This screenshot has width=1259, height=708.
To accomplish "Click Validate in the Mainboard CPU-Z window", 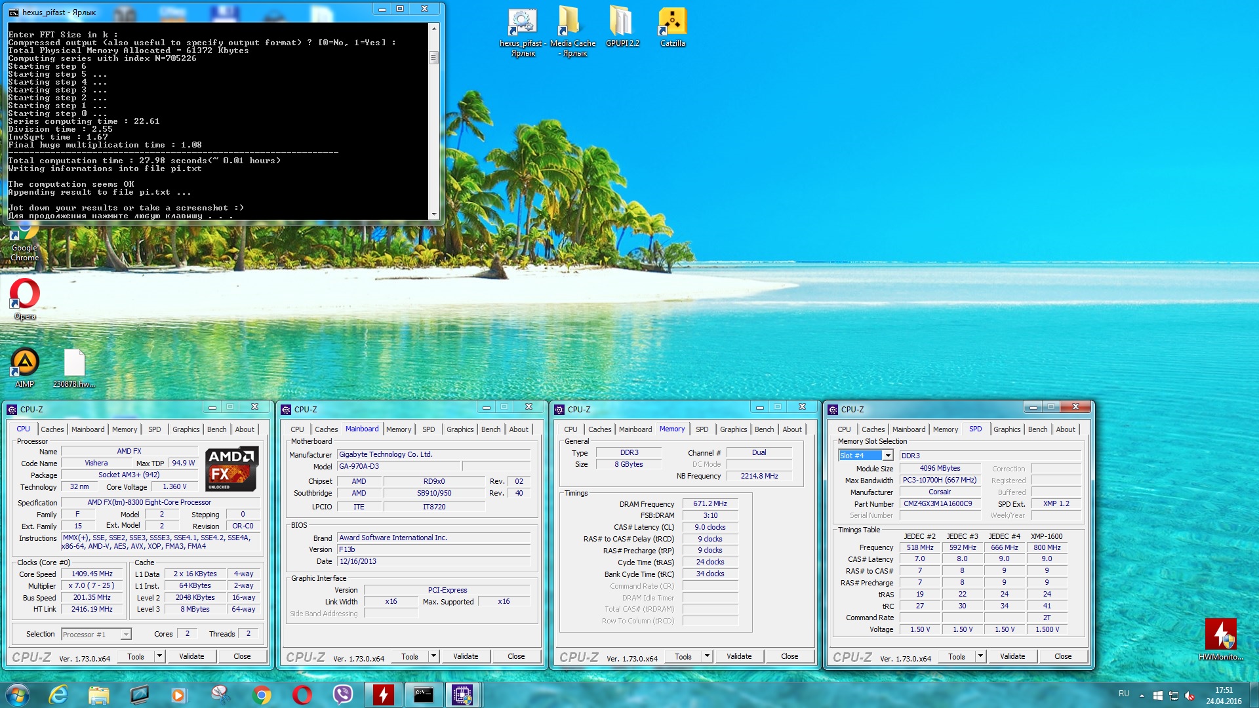I will [466, 656].
